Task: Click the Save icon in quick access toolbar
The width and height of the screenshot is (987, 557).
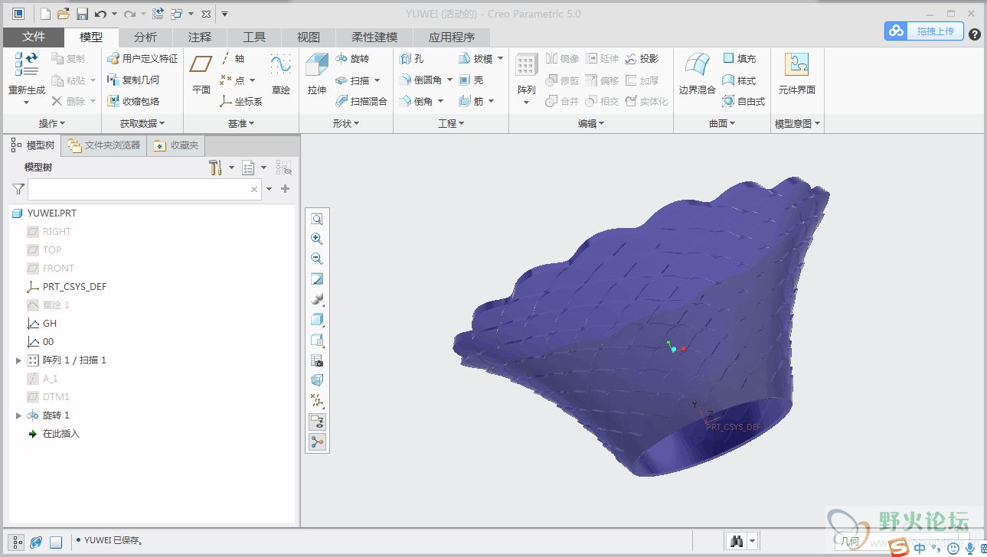Action: [82, 14]
